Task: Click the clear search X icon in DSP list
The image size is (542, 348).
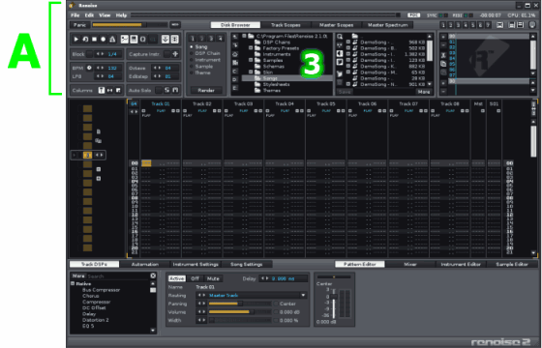Action: (x=153, y=275)
